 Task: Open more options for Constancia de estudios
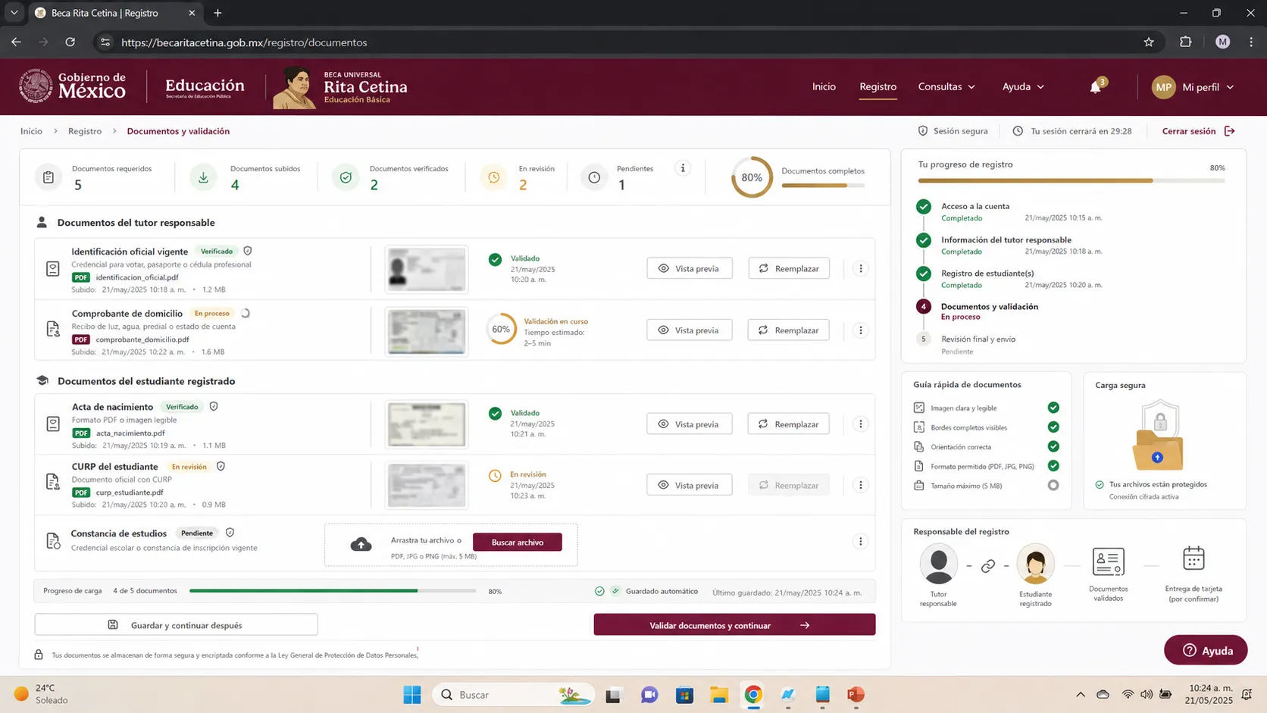[860, 541]
